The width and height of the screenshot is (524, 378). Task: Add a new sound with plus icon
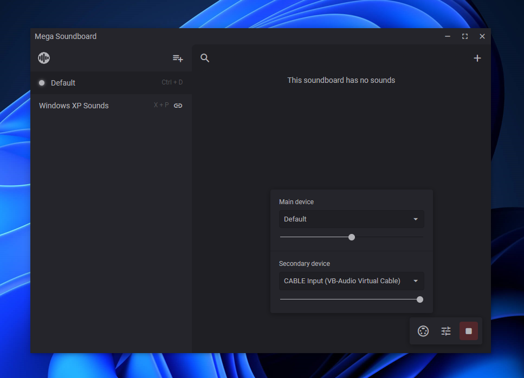(477, 58)
